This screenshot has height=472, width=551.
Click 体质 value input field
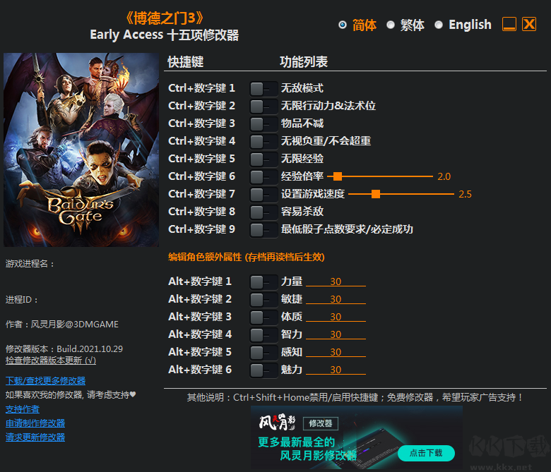point(336,317)
